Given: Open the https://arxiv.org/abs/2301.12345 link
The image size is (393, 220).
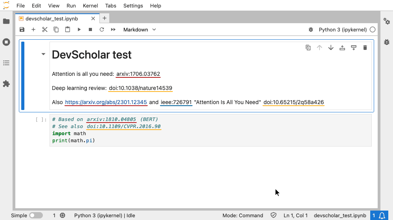Looking at the screenshot, I should [x=106, y=102].
